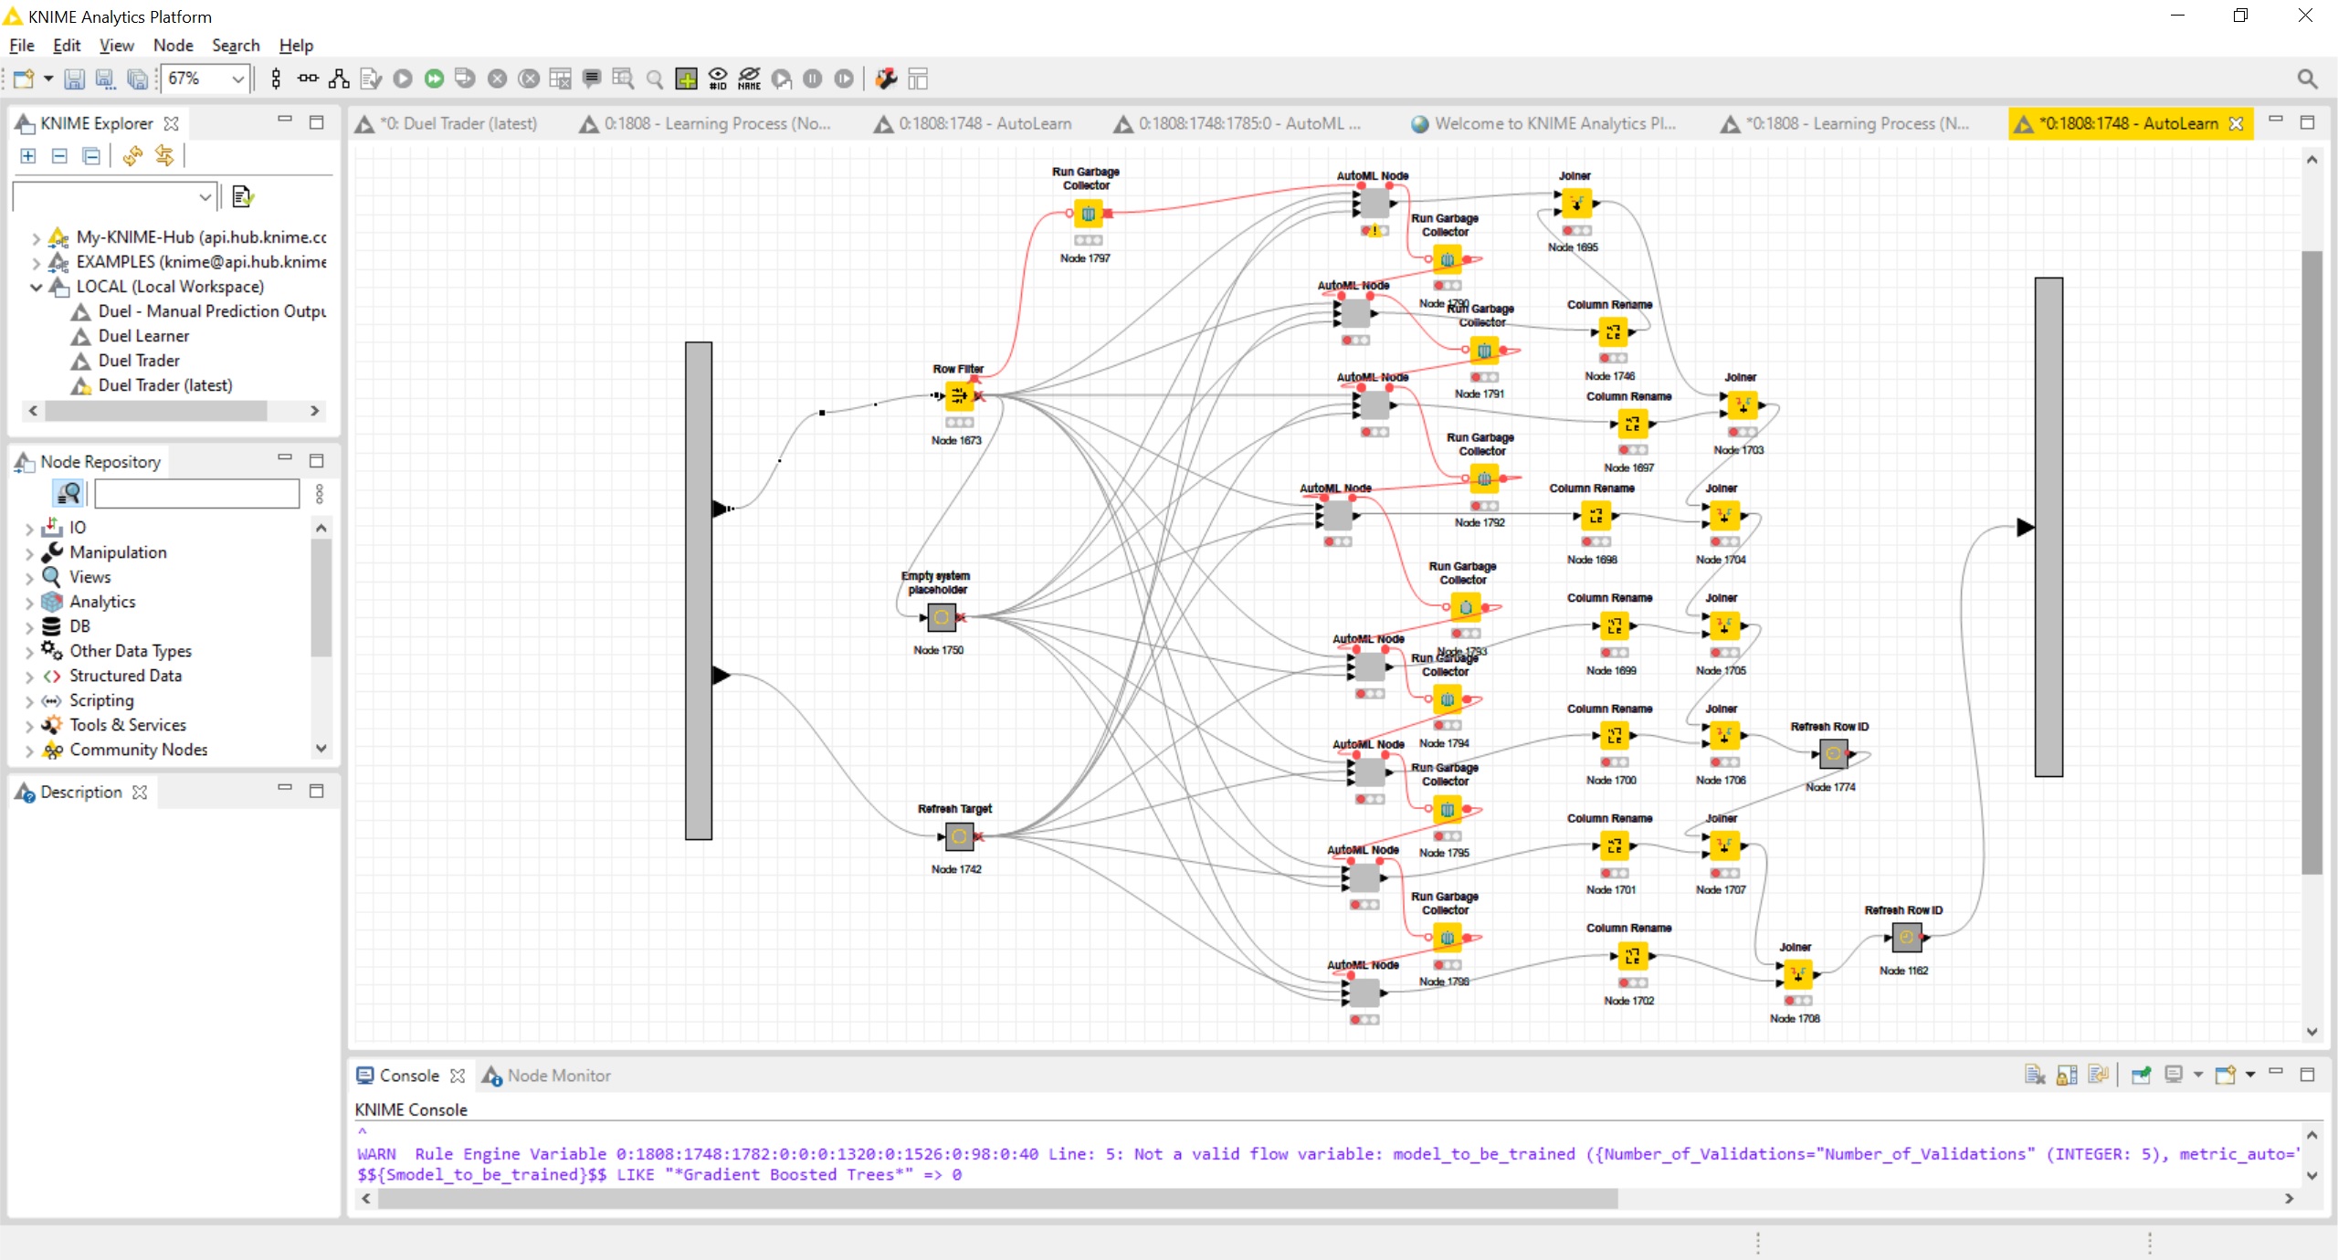Click the Configure node toolbar icon

coord(371,79)
